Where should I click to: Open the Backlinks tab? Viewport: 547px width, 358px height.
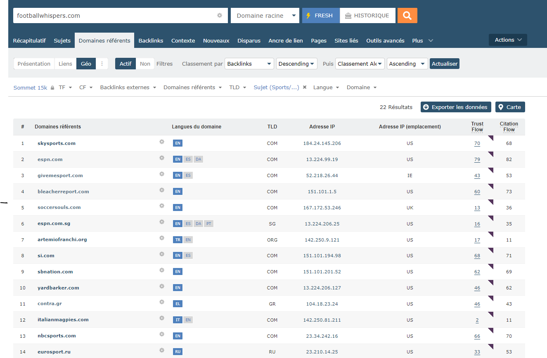[151, 40]
